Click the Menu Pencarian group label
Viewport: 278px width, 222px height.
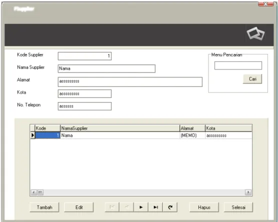click(x=227, y=55)
